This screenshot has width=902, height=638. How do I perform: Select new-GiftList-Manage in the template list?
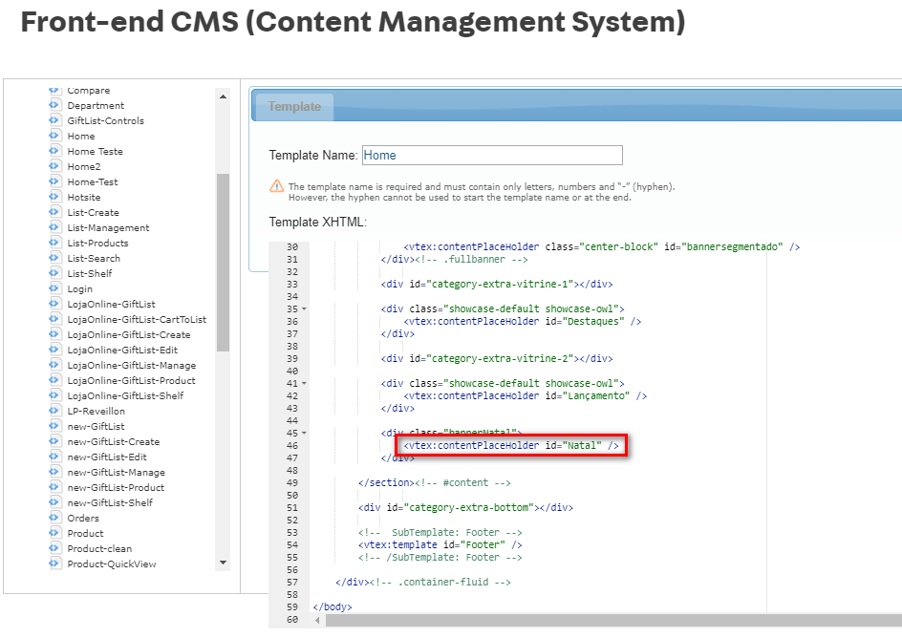[116, 472]
